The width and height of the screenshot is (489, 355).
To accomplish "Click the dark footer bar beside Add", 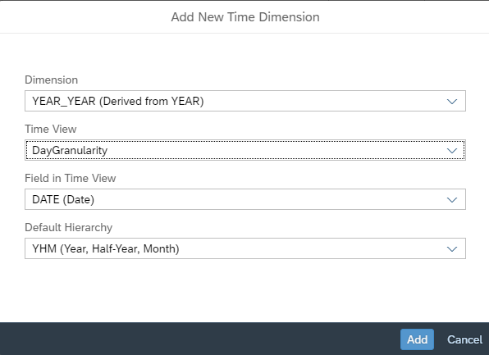I will coord(199,339).
